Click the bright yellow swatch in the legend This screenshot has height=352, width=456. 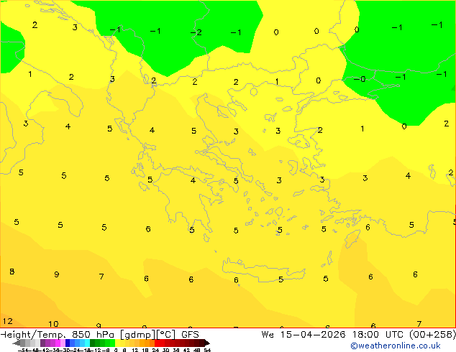[117, 343]
